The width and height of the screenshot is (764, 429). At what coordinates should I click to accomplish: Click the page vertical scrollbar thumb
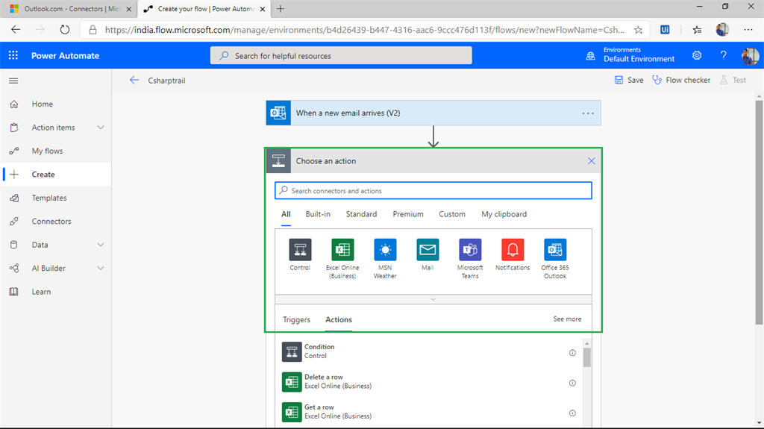coord(759,213)
